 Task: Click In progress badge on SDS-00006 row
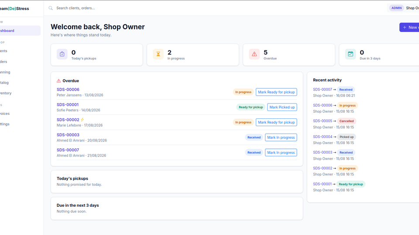pos(243,92)
